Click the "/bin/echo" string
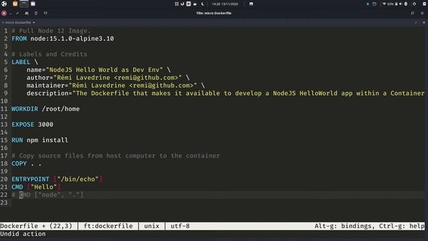This screenshot has height=241, width=428. point(78,179)
